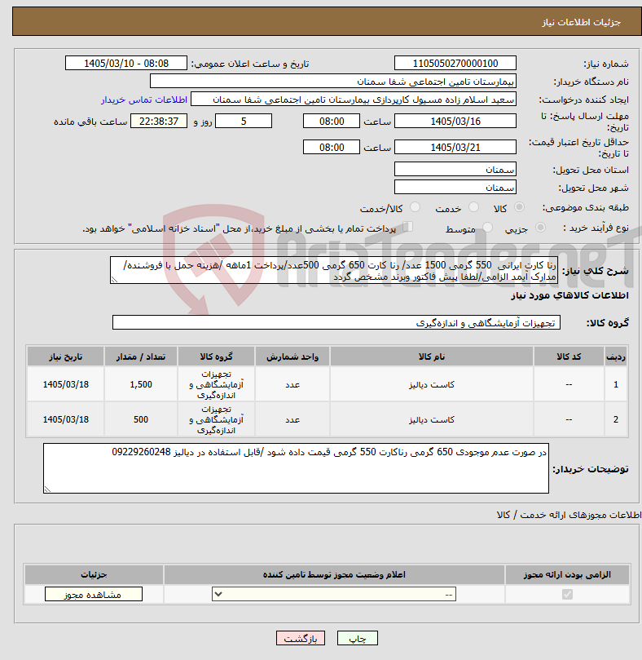
Task: Click the response deadline date 1405/03/16
Action: (x=455, y=122)
